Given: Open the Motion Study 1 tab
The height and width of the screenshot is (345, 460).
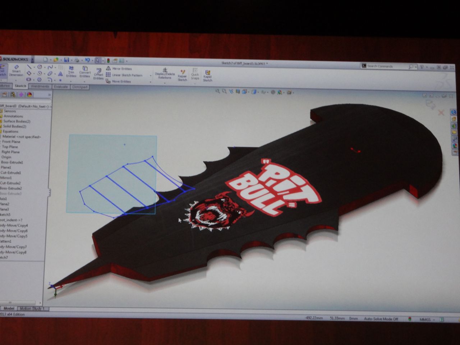Looking at the screenshot, I should coord(32,308).
